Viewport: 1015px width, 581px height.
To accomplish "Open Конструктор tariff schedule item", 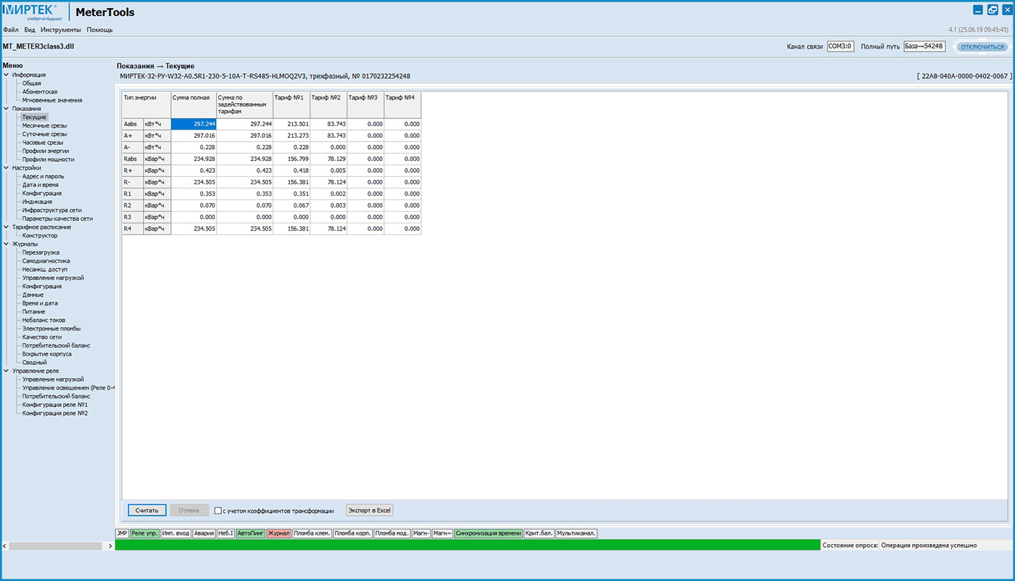I will click(40, 236).
